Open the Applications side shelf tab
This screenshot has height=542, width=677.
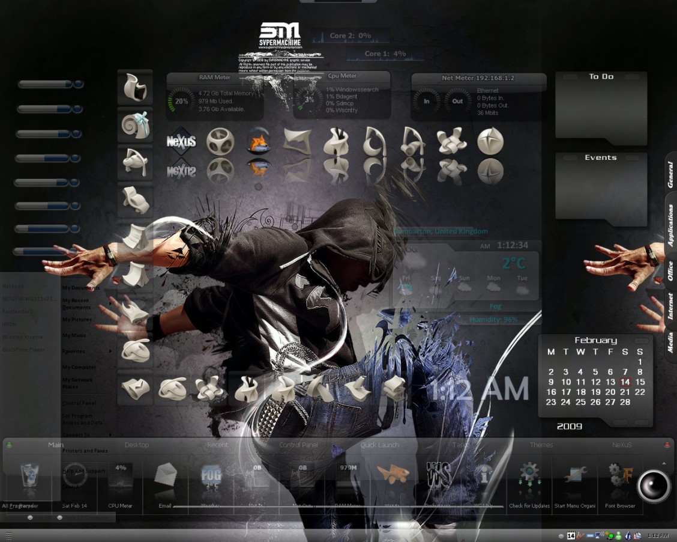pos(670,225)
